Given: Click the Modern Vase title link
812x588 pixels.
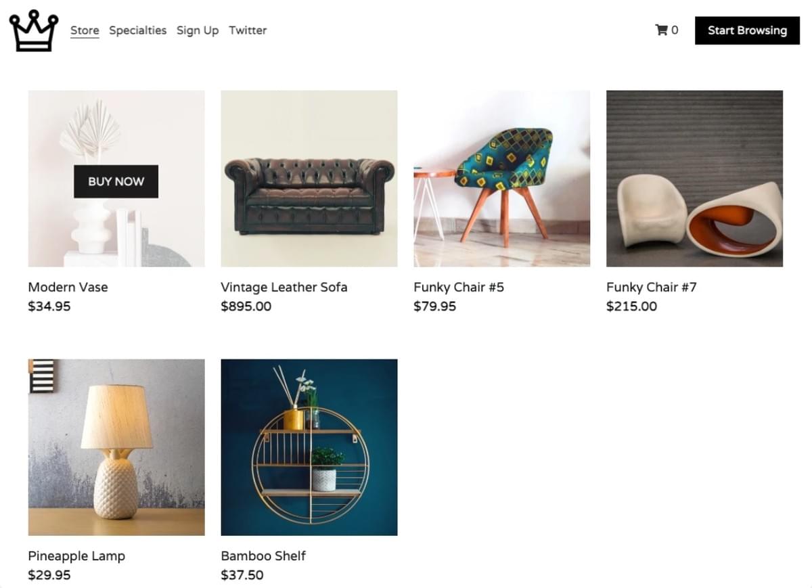Looking at the screenshot, I should 68,287.
